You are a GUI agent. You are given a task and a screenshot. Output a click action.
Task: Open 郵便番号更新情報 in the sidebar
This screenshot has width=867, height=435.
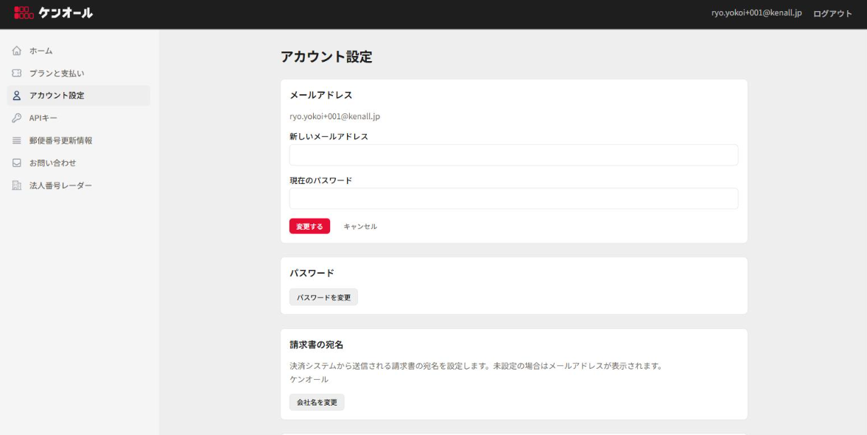tap(79, 141)
